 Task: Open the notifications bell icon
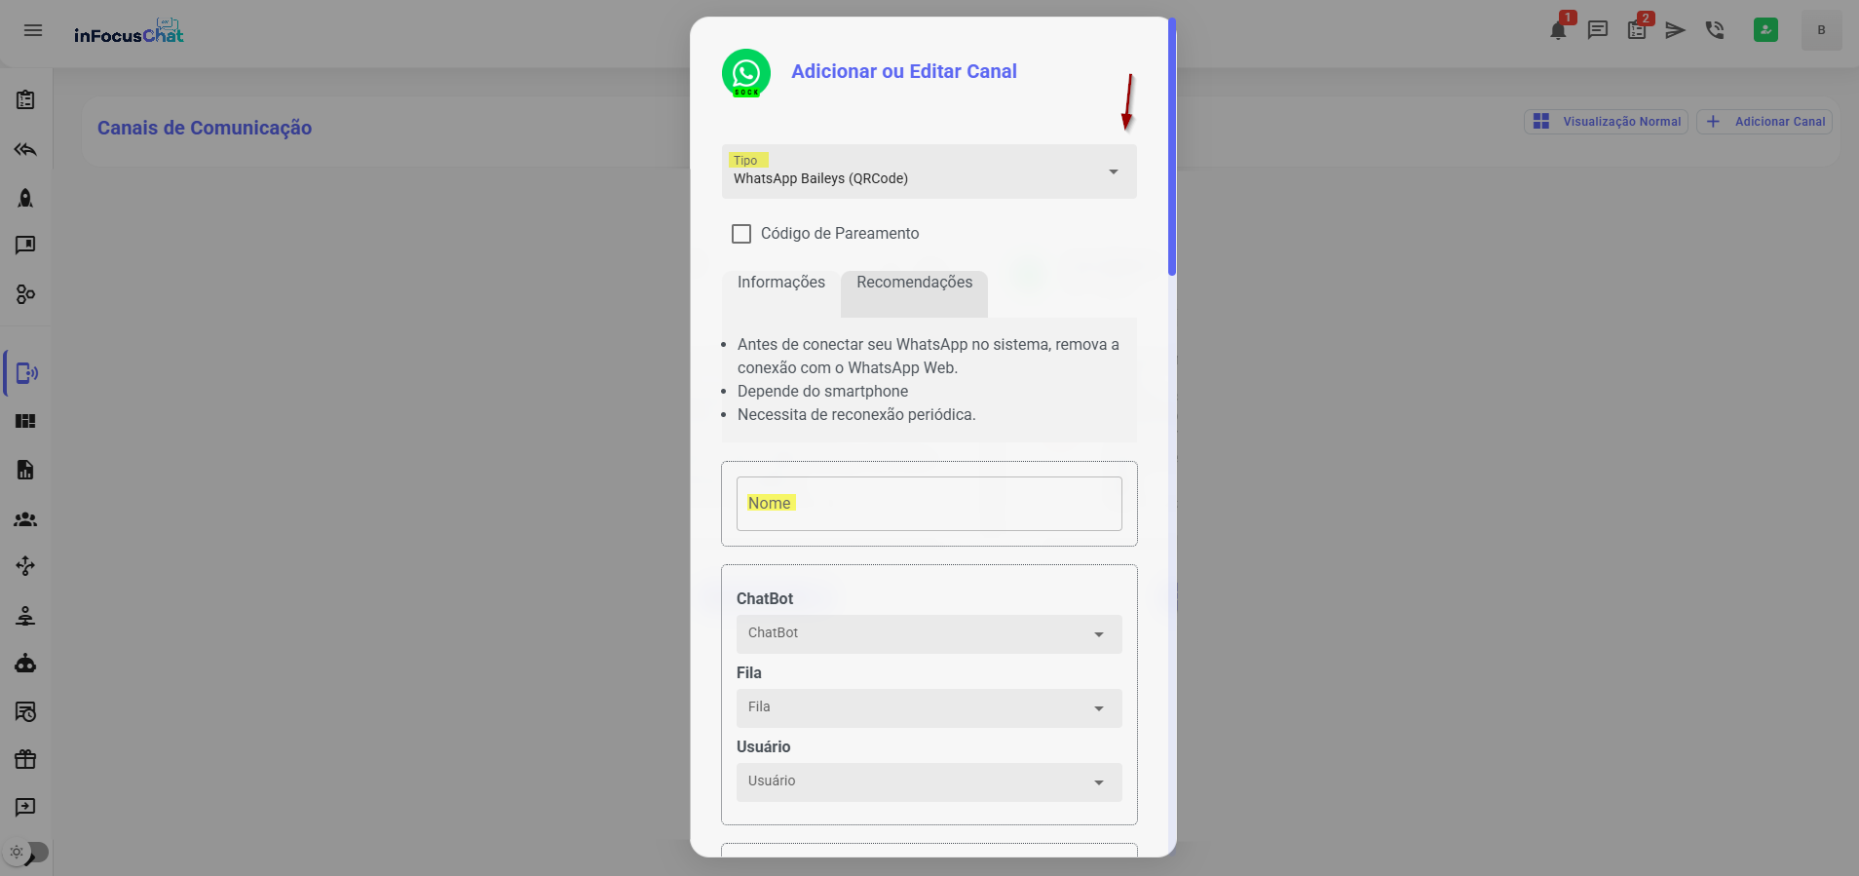(1558, 30)
